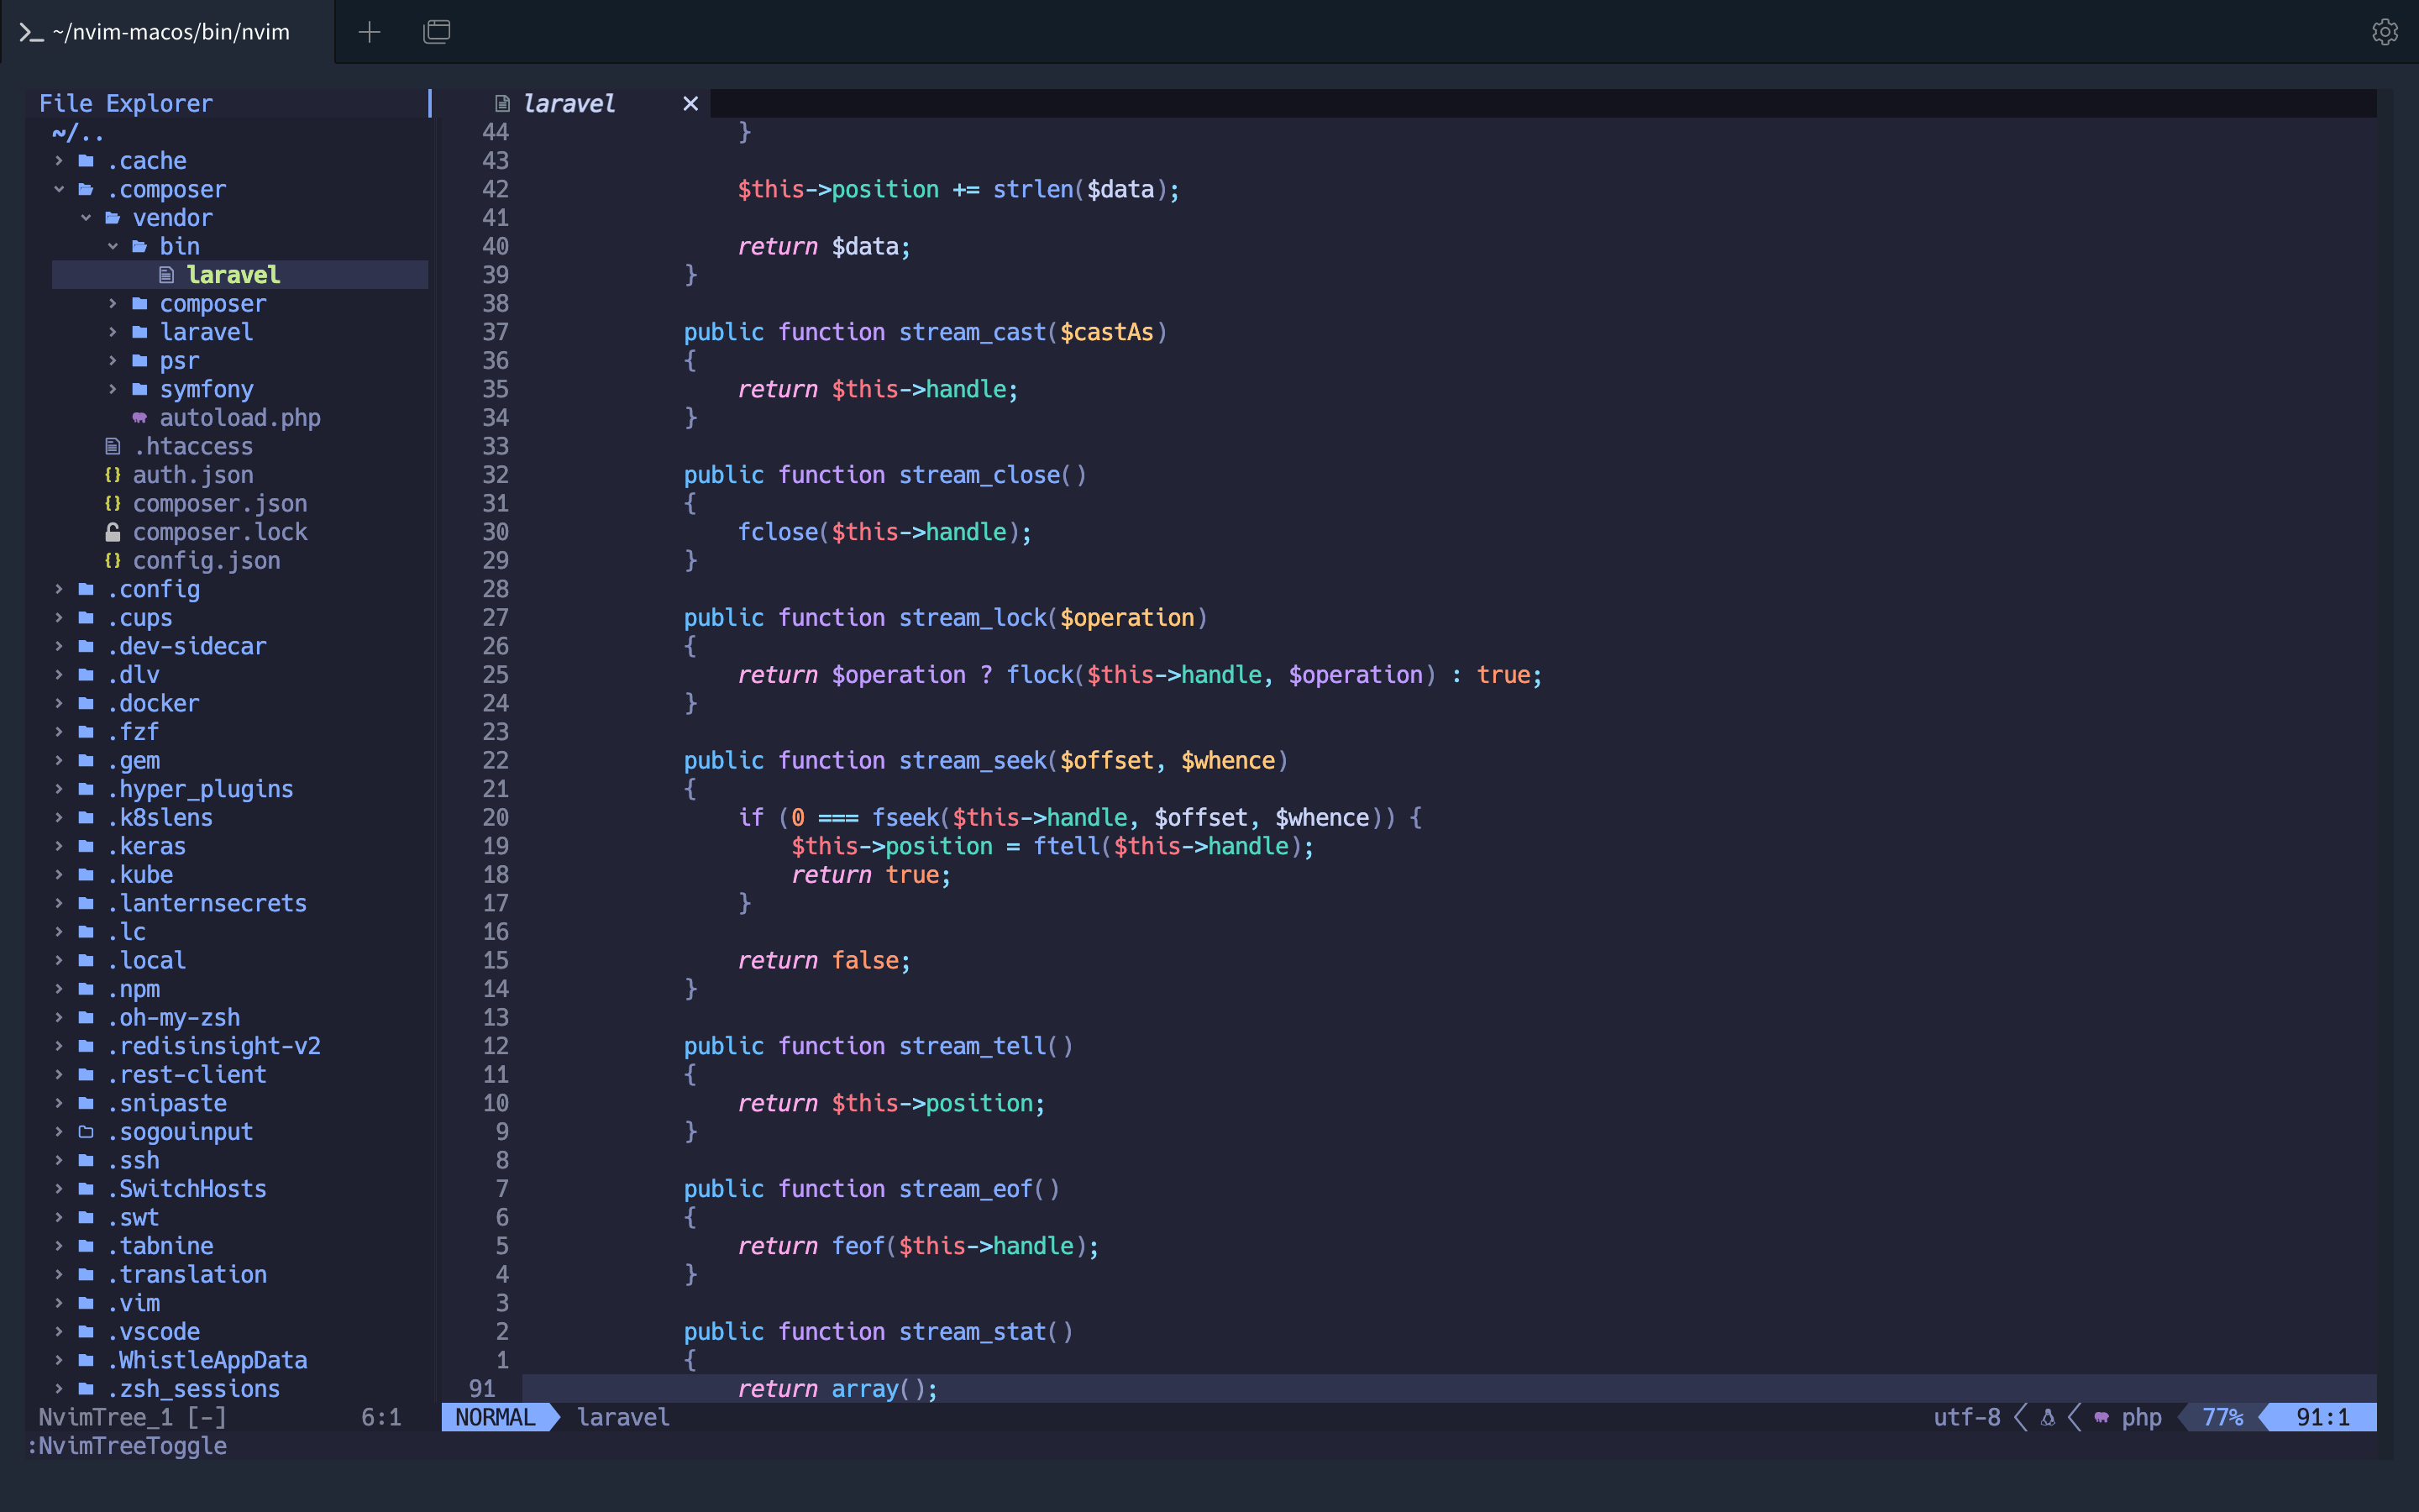Screen dimensions: 2419x1512
Task: Click the Linux penguin icon in the statusline
Action: coord(2047,1417)
